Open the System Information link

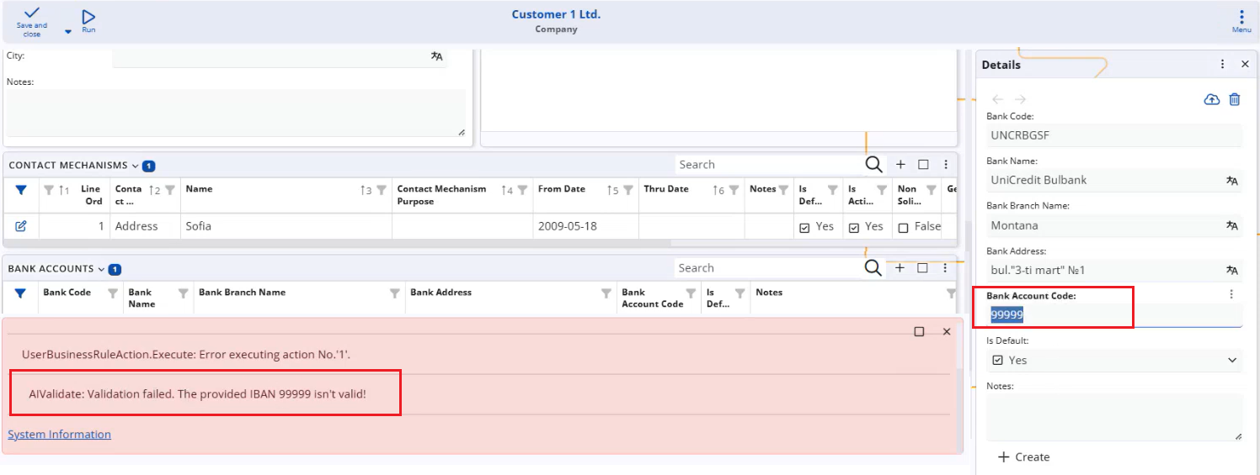59,435
